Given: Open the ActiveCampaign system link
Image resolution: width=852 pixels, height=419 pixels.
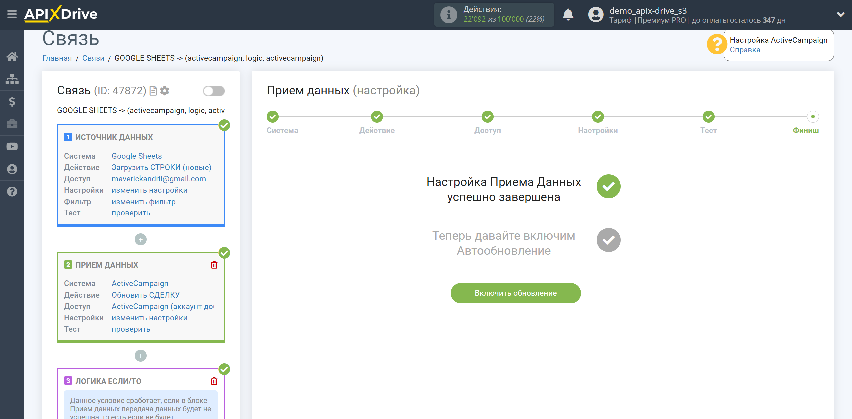Looking at the screenshot, I should (140, 283).
